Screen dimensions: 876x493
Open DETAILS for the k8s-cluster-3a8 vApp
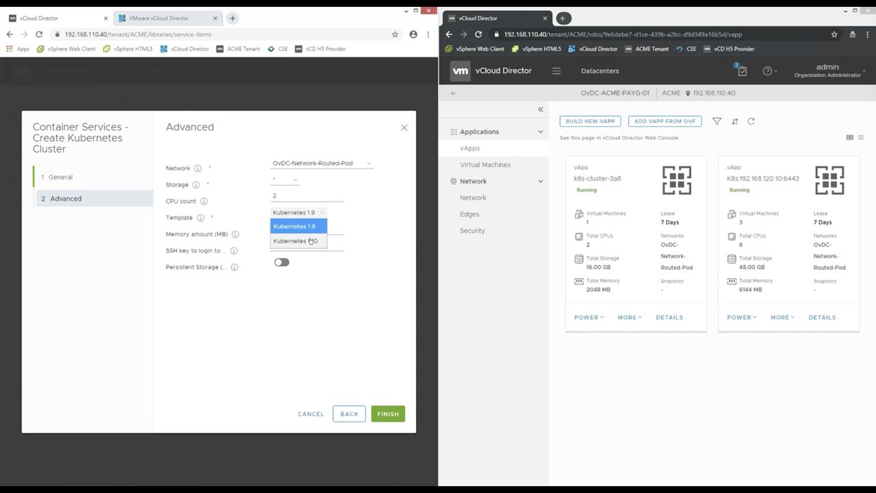pyautogui.click(x=669, y=317)
